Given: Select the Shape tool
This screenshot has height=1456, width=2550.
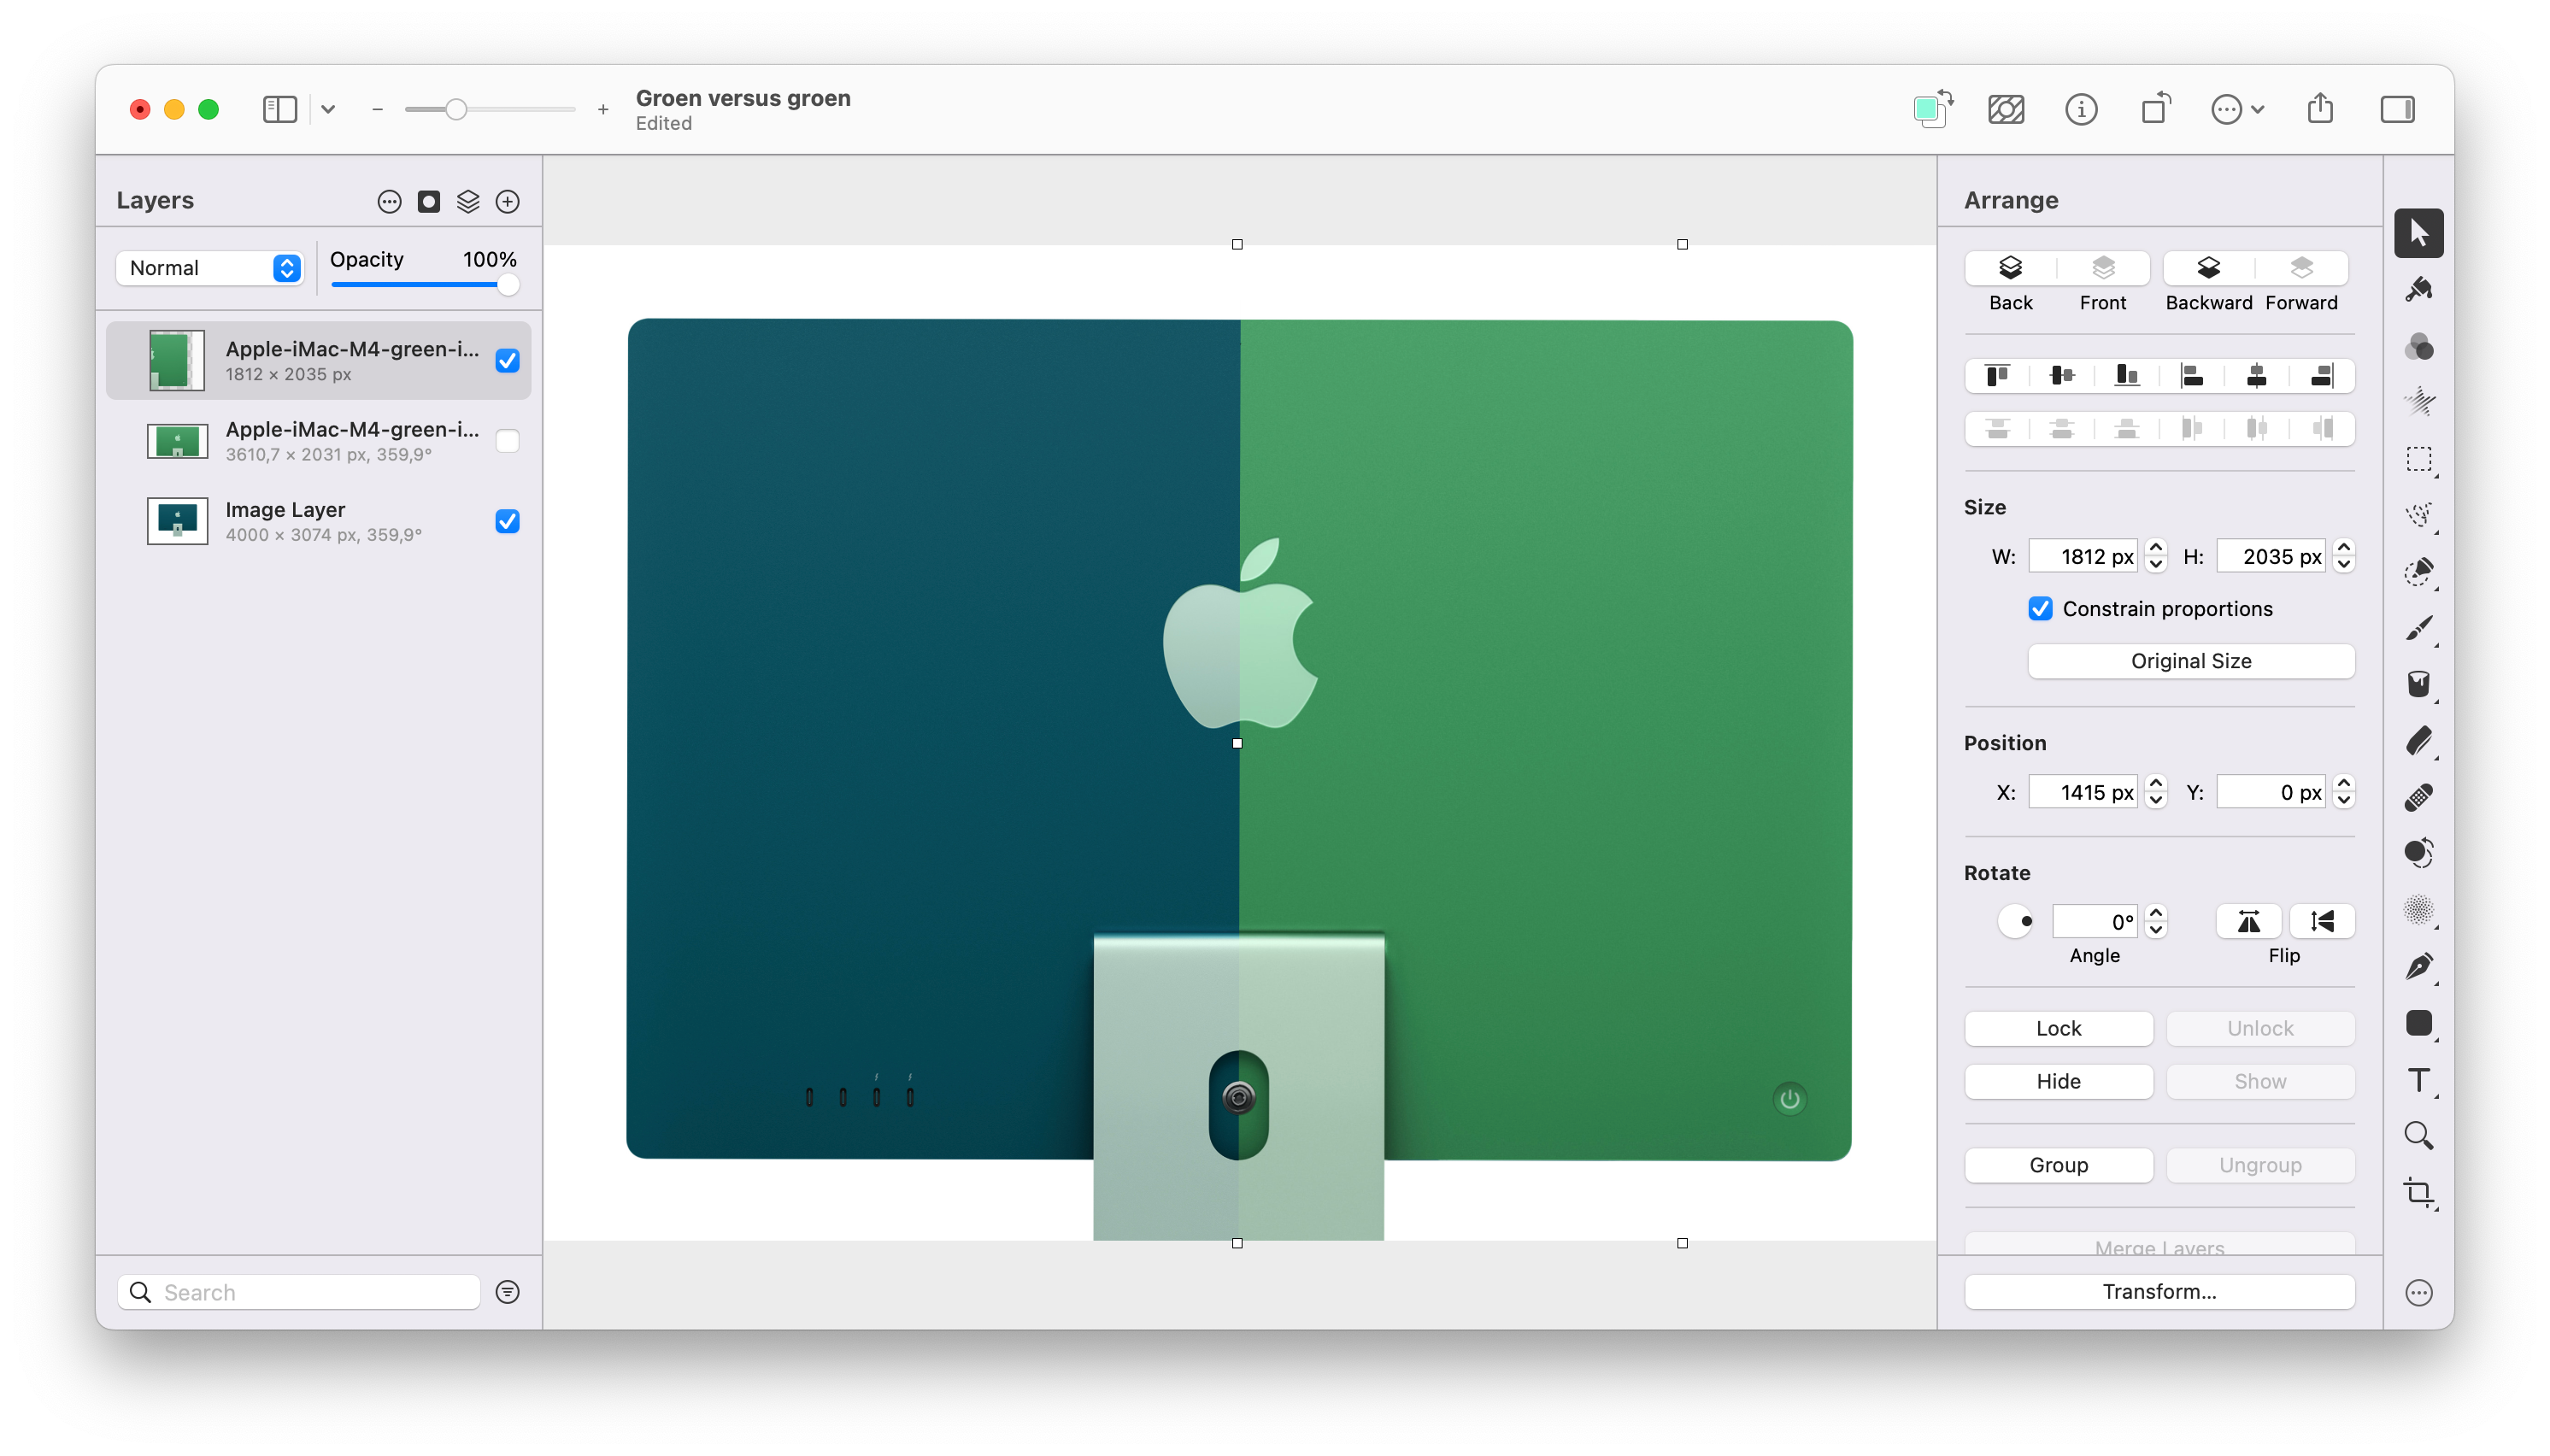Looking at the screenshot, I should click(2418, 1022).
